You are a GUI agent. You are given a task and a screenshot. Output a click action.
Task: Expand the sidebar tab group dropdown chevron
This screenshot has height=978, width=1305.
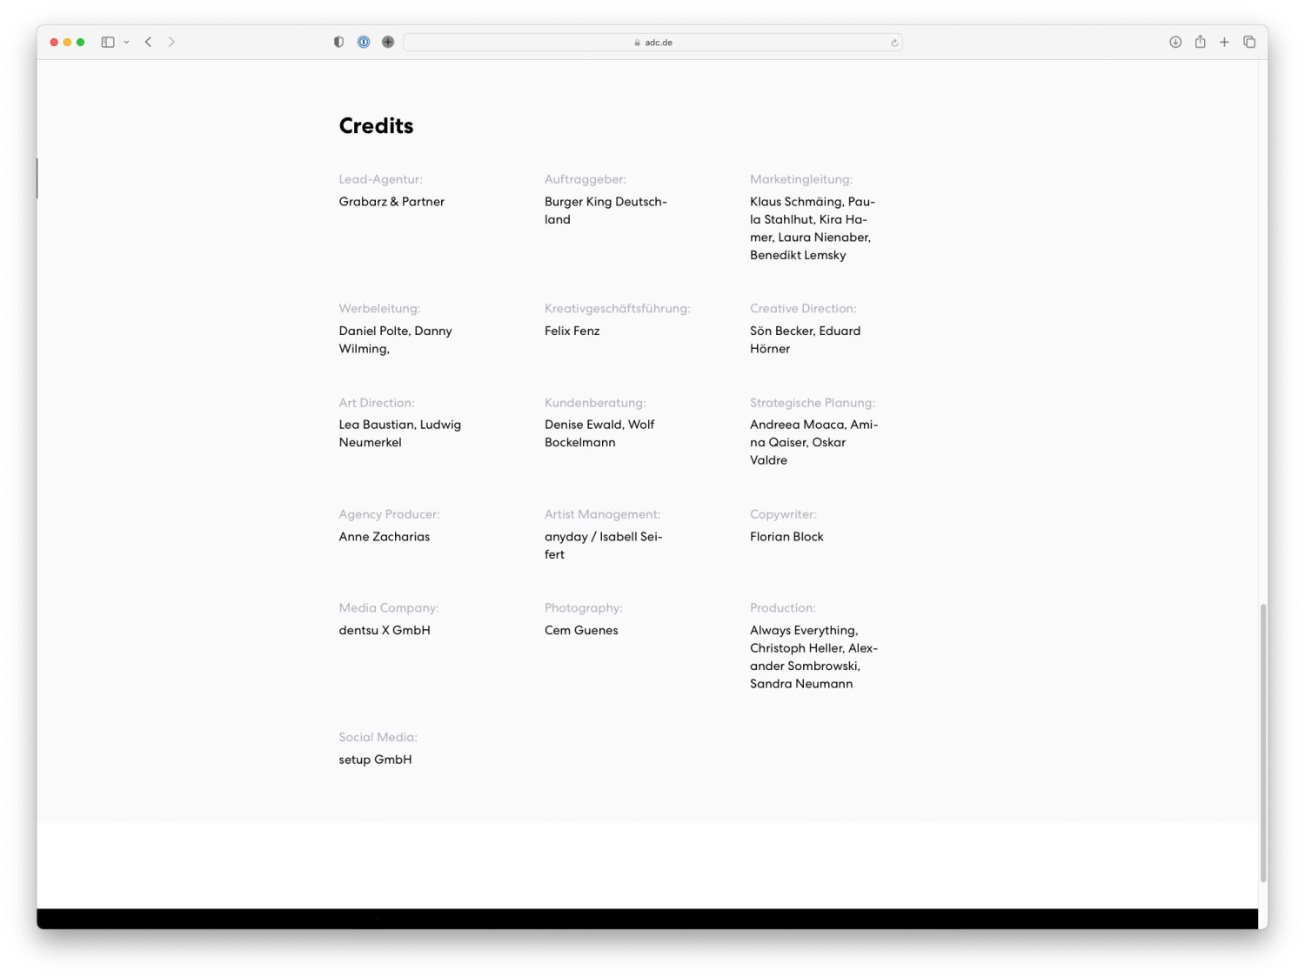click(126, 42)
